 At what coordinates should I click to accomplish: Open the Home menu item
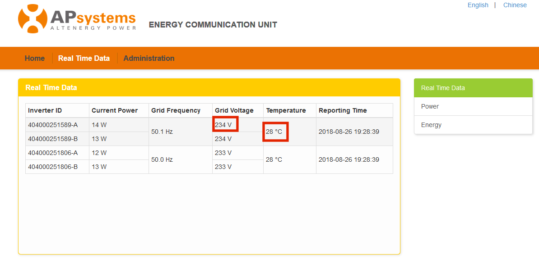(x=35, y=58)
